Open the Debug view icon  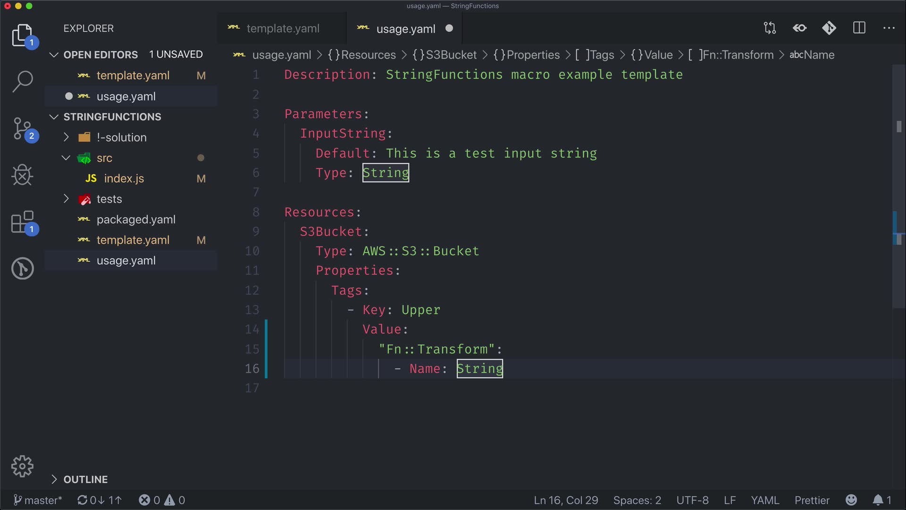click(x=22, y=175)
